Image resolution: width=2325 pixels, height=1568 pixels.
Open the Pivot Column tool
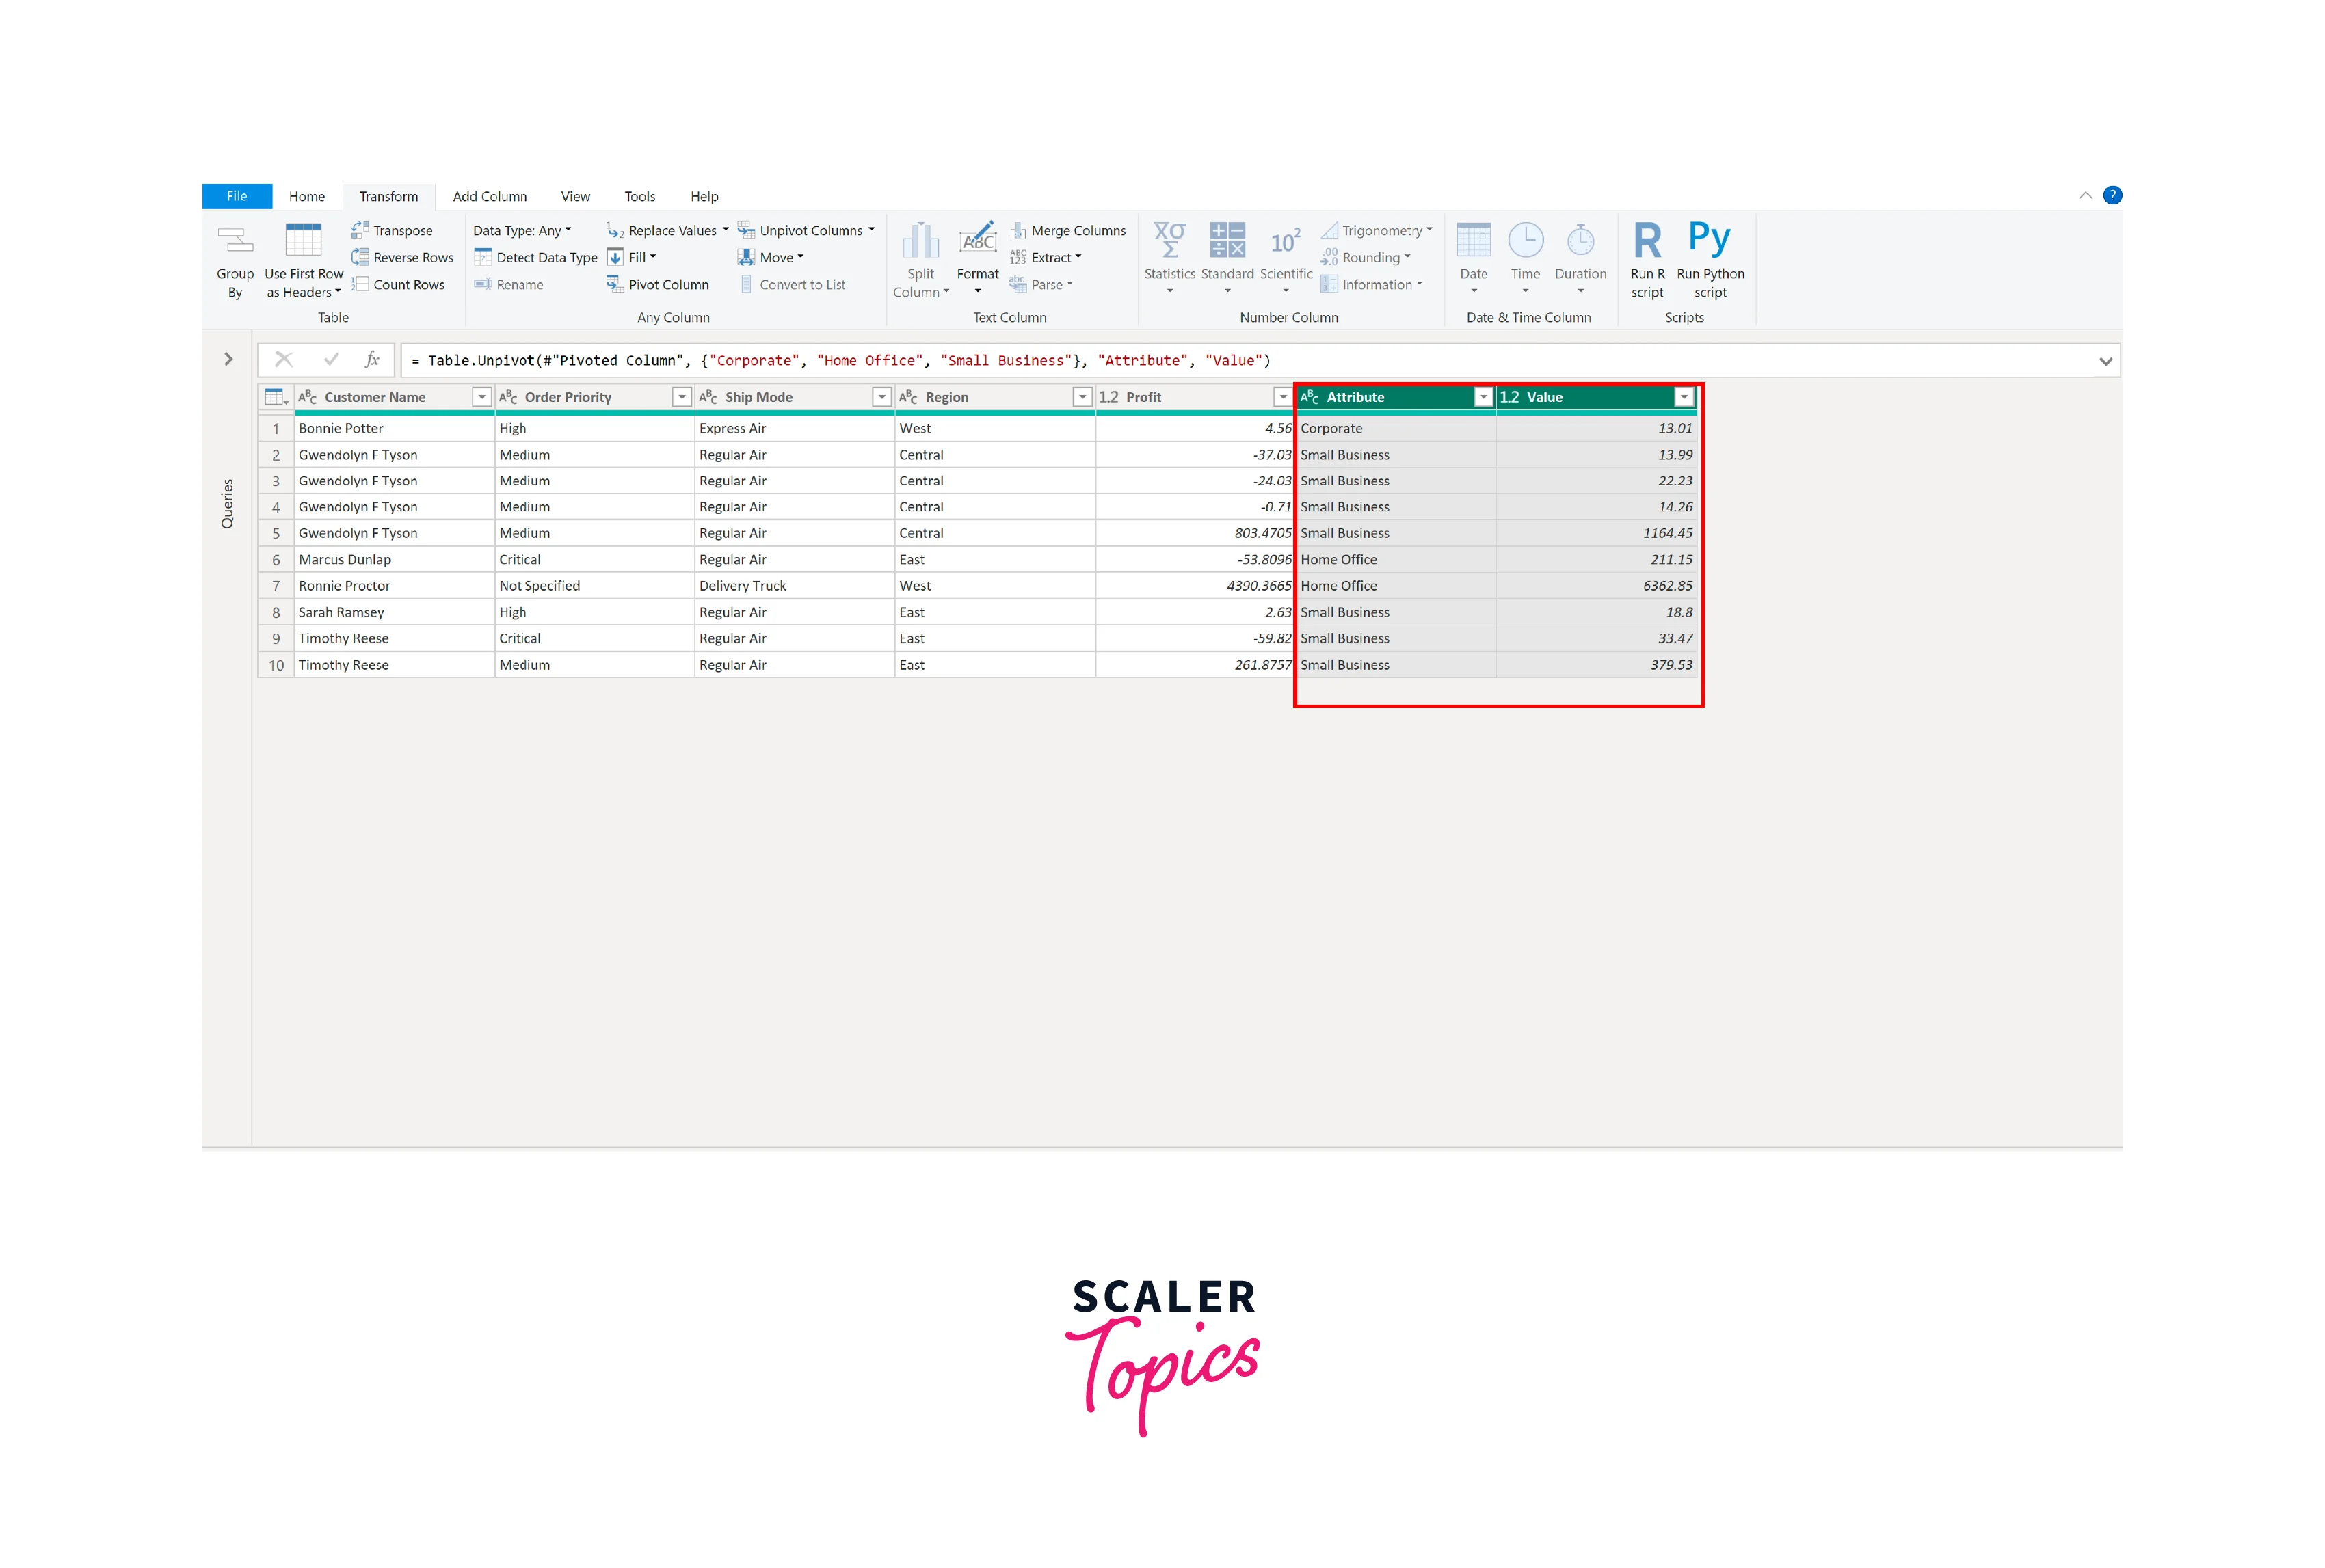click(x=659, y=284)
